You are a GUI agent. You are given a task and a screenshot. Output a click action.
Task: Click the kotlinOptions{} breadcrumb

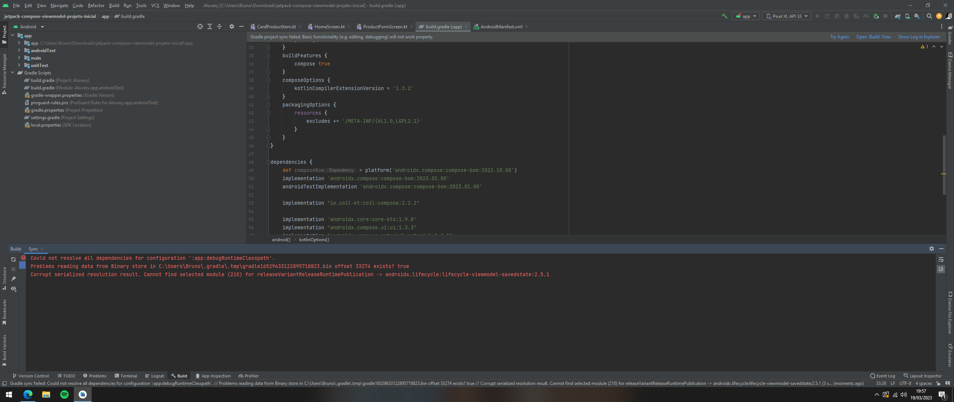tap(314, 240)
